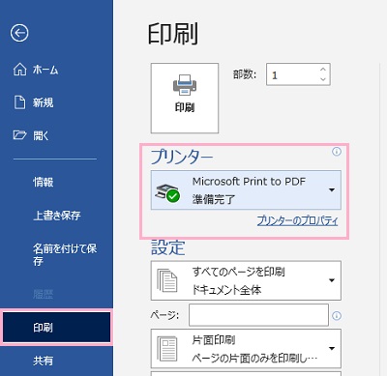Click the info icon beside プリンター heading
This screenshot has height=376, width=387.
tap(337, 152)
